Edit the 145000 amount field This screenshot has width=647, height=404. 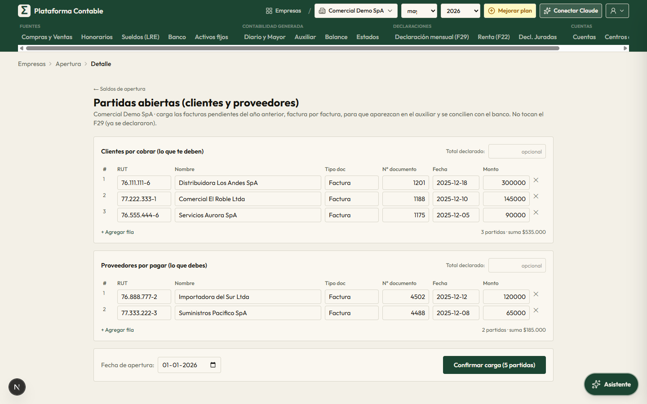(x=506, y=199)
